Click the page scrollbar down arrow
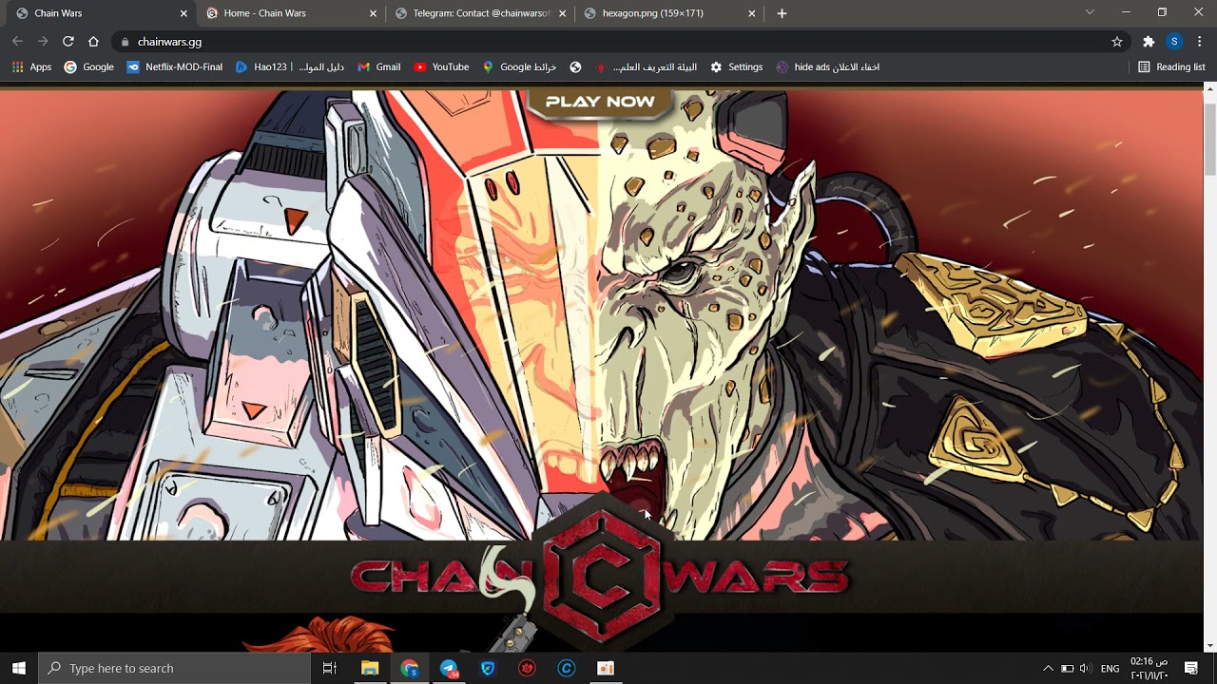The width and height of the screenshot is (1217, 684). click(1209, 647)
